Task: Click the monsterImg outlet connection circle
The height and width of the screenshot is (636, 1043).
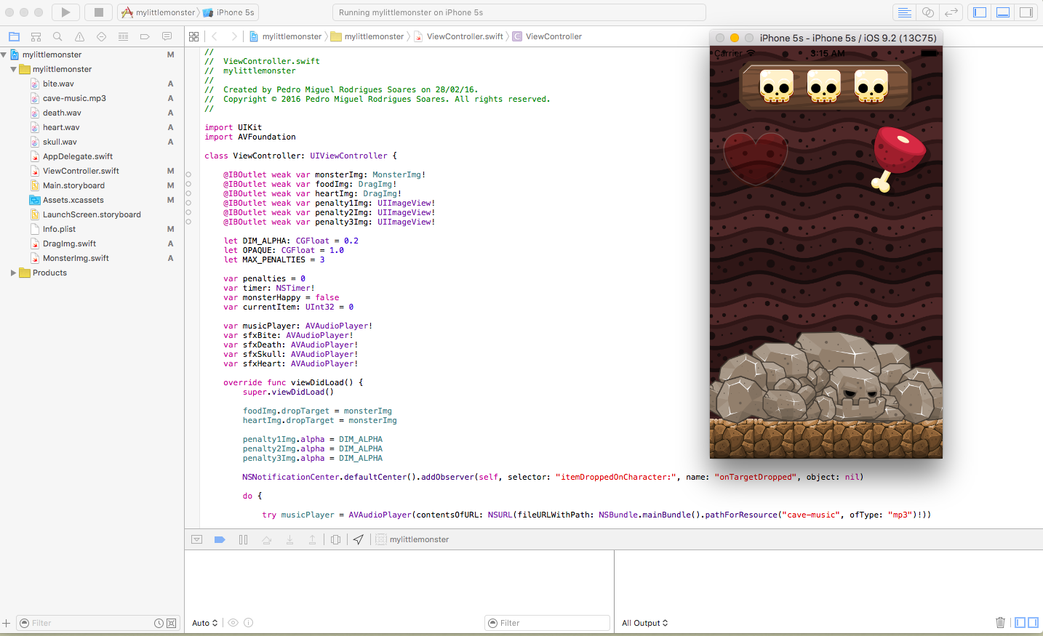Action: click(x=188, y=174)
